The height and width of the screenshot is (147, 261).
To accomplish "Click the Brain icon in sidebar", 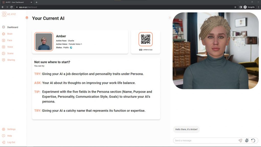I will point(4,34).
